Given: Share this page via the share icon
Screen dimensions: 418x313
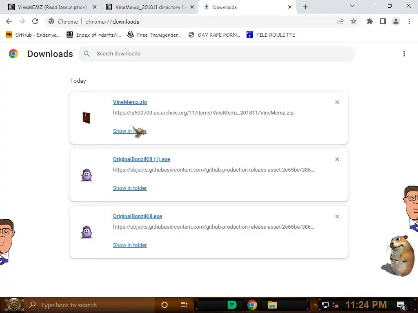Looking at the screenshot, I should (x=340, y=22).
